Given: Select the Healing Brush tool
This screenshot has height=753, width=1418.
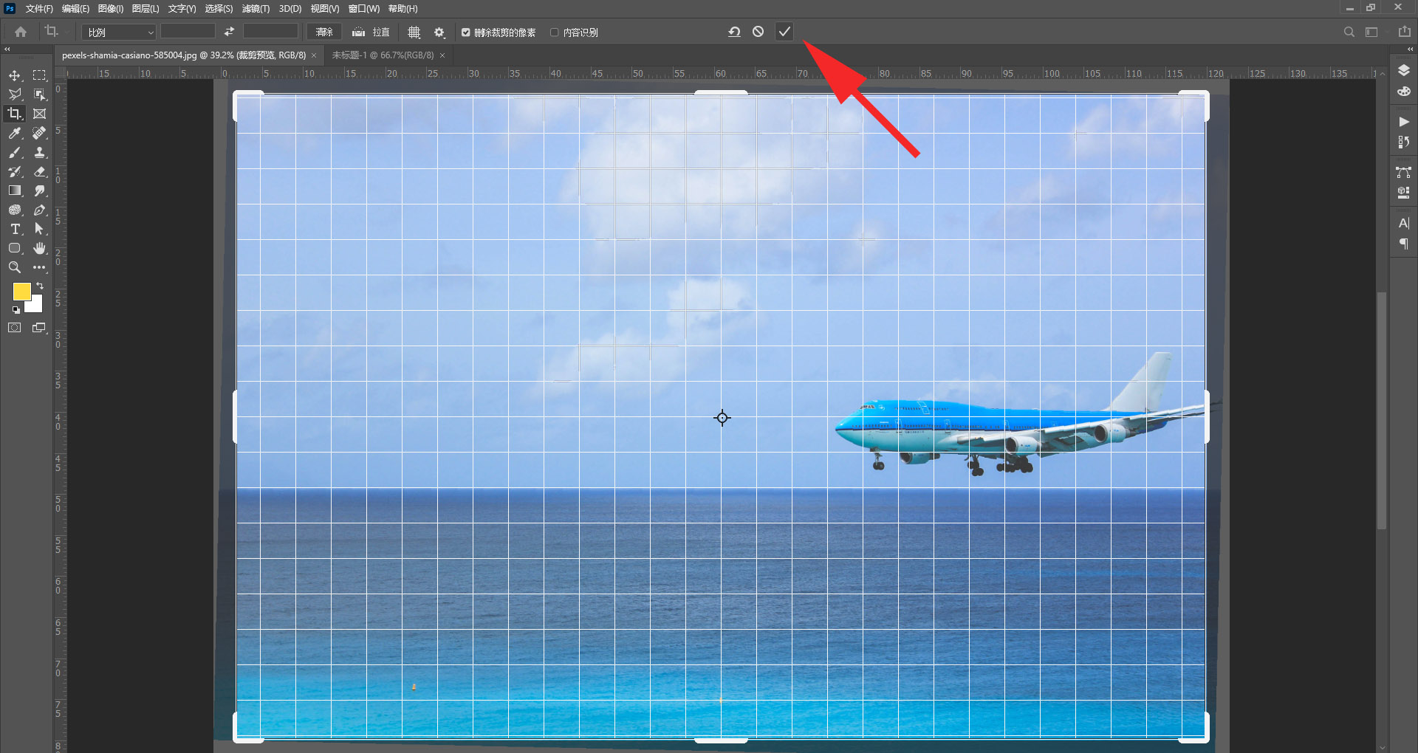Looking at the screenshot, I should [40, 133].
